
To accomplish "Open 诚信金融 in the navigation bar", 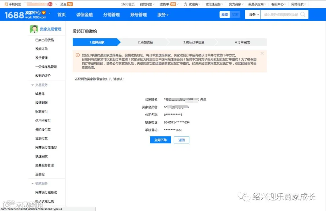I will click(x=84, y=15).
